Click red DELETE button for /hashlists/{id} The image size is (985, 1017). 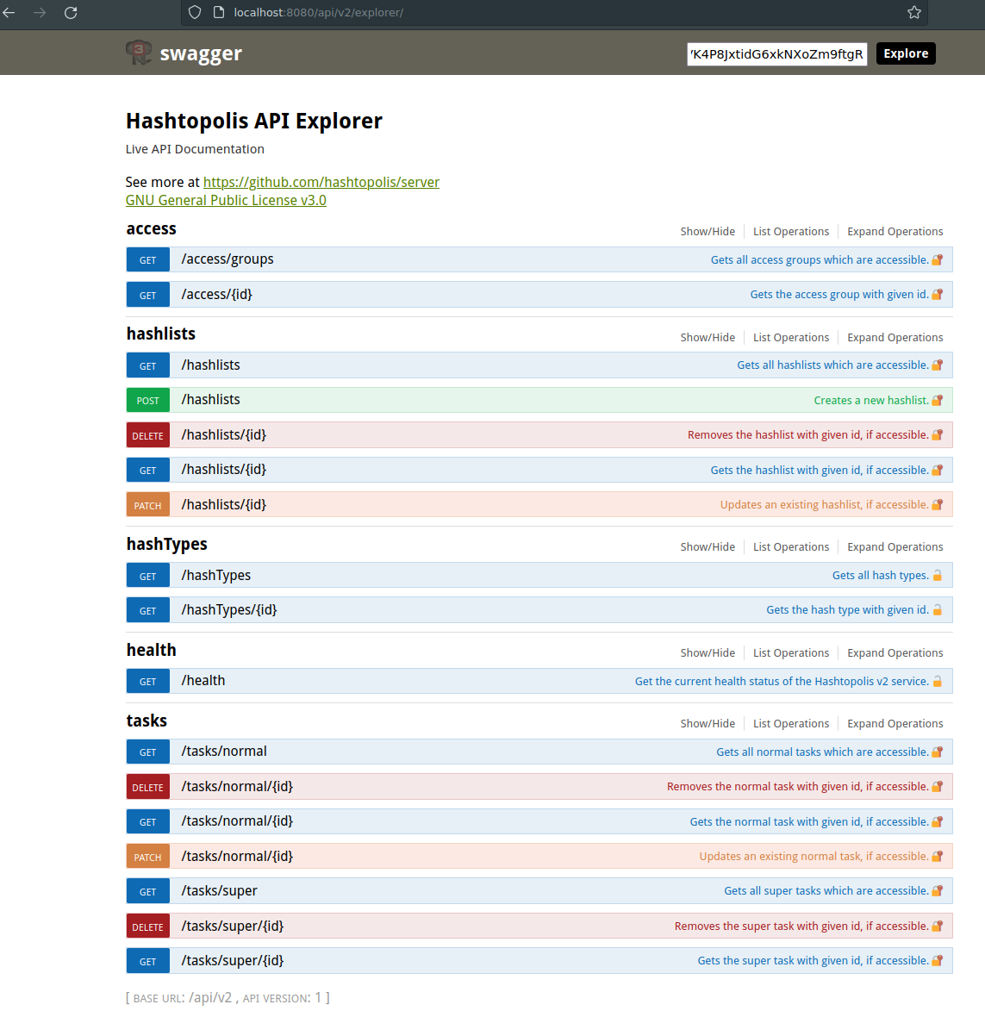[x=148, y=435]
